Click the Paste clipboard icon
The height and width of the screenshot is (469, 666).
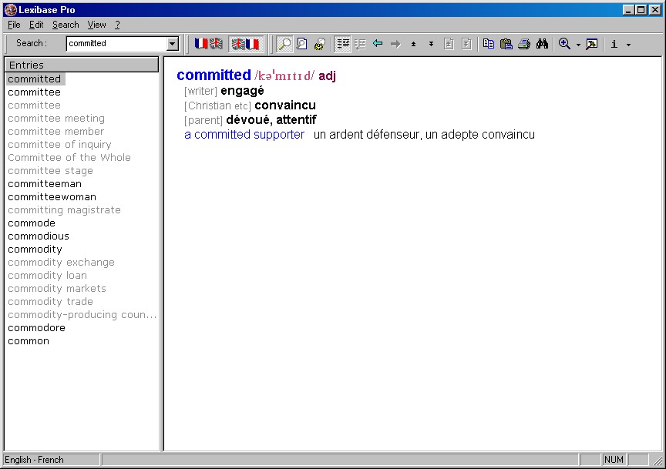pos(506,44)
